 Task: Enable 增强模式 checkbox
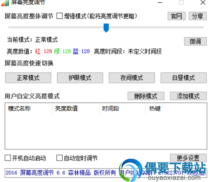(60, 16)
